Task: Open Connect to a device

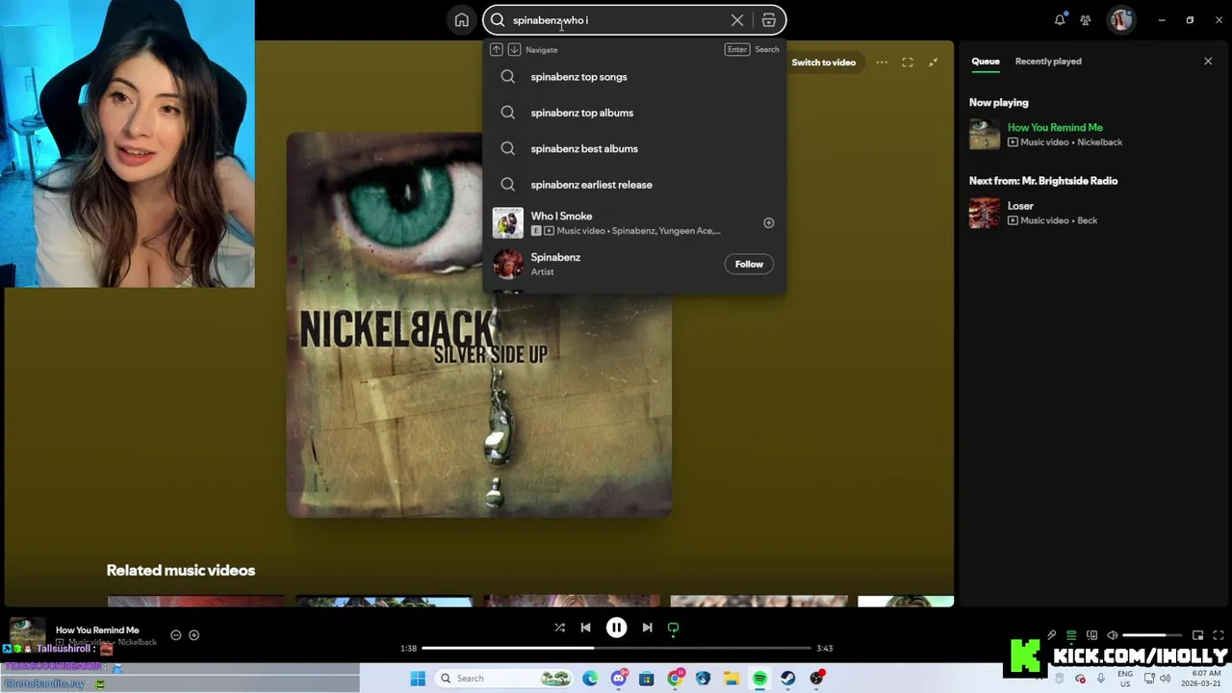Action: click(x=1091, y=635)
